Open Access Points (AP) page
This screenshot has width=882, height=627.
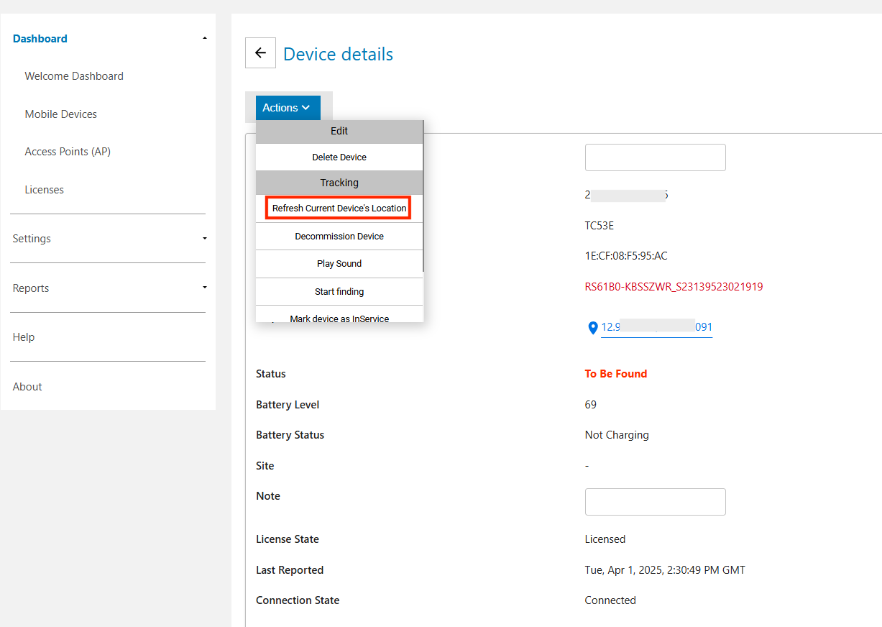pyautogui.click(x=68, y=152)
